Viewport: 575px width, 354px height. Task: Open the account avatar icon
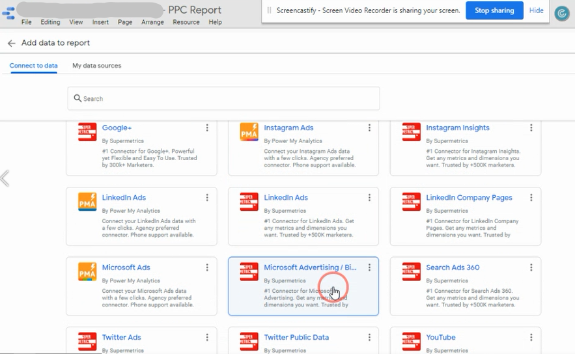coord(562,14)
